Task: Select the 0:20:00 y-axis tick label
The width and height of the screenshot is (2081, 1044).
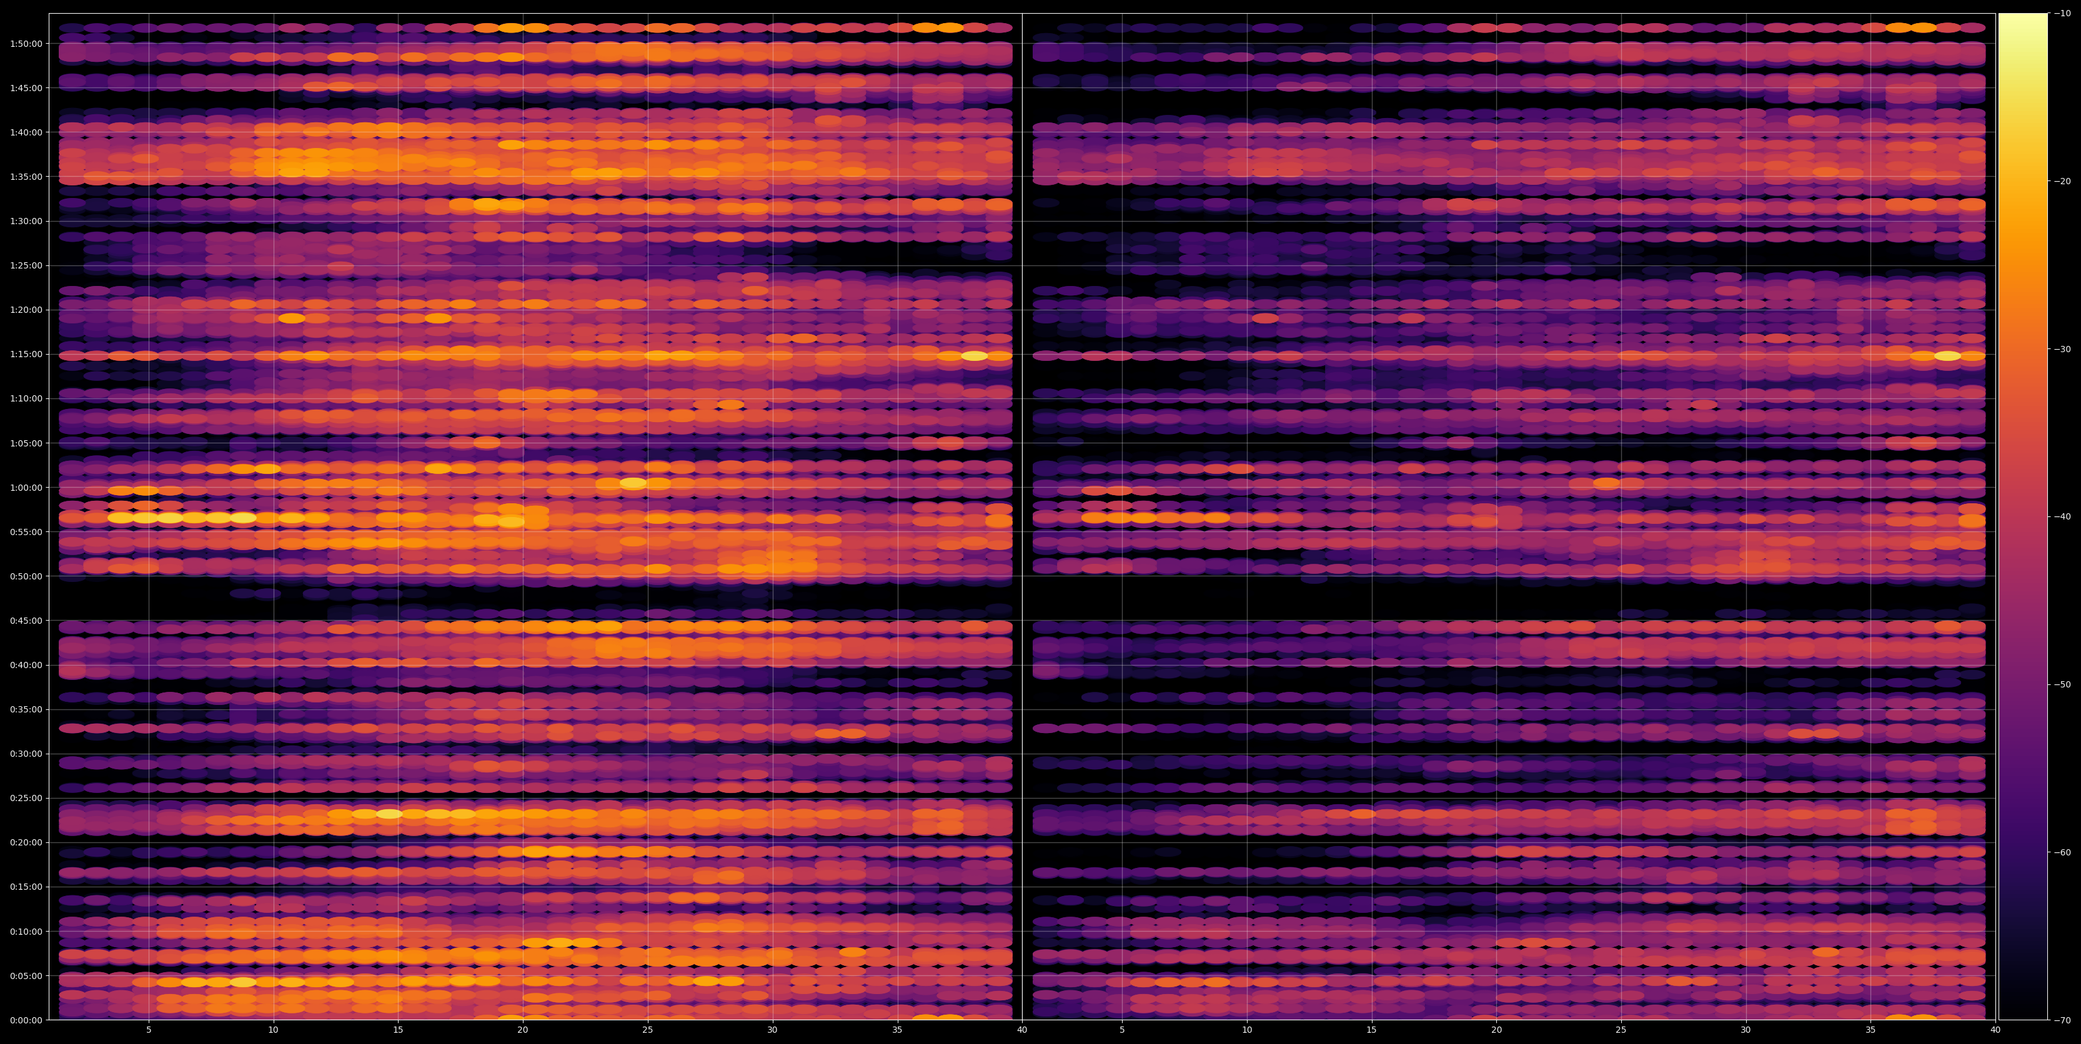Action: 27,842
